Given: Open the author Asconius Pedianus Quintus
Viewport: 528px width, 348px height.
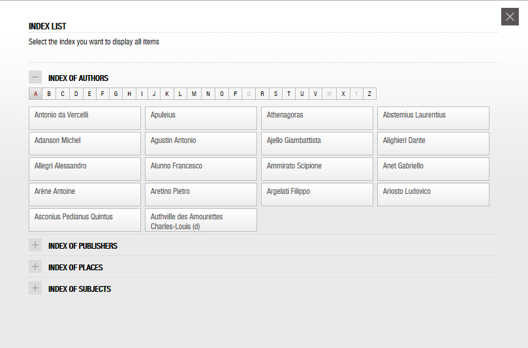Looking at the screenshot, I should tap(85, 220).
